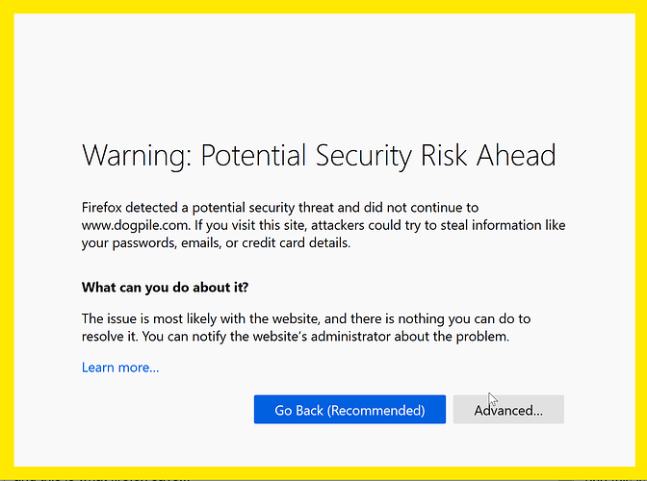647x481 pixels.
Task: Follow the Learn more... link
Action: [120, 367]
